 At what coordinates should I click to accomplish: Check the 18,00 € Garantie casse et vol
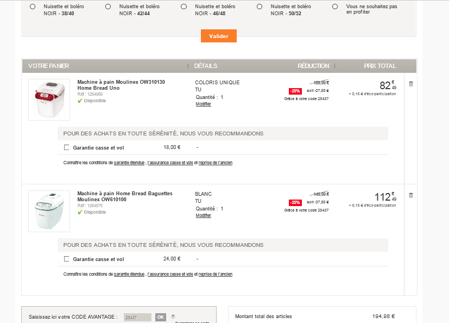point(67,147)
